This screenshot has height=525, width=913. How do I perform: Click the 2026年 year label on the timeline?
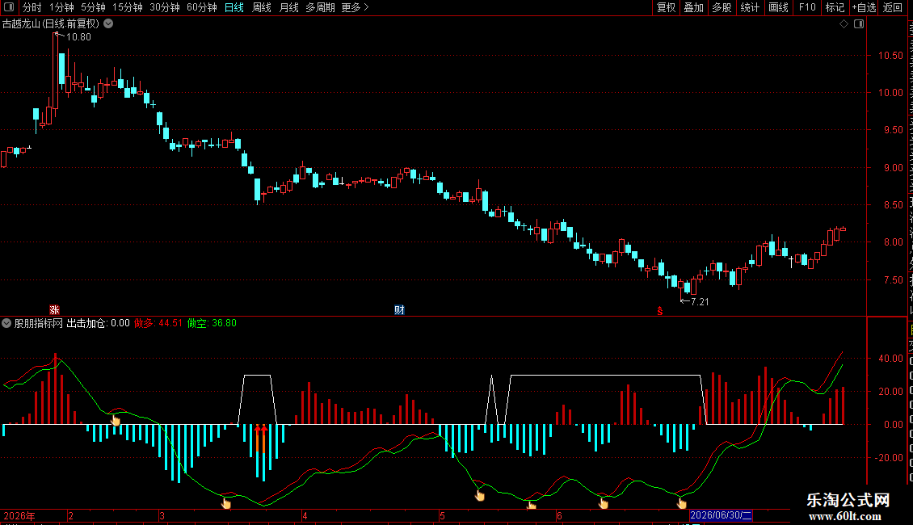pyautogui.click(x=19, y=515)
